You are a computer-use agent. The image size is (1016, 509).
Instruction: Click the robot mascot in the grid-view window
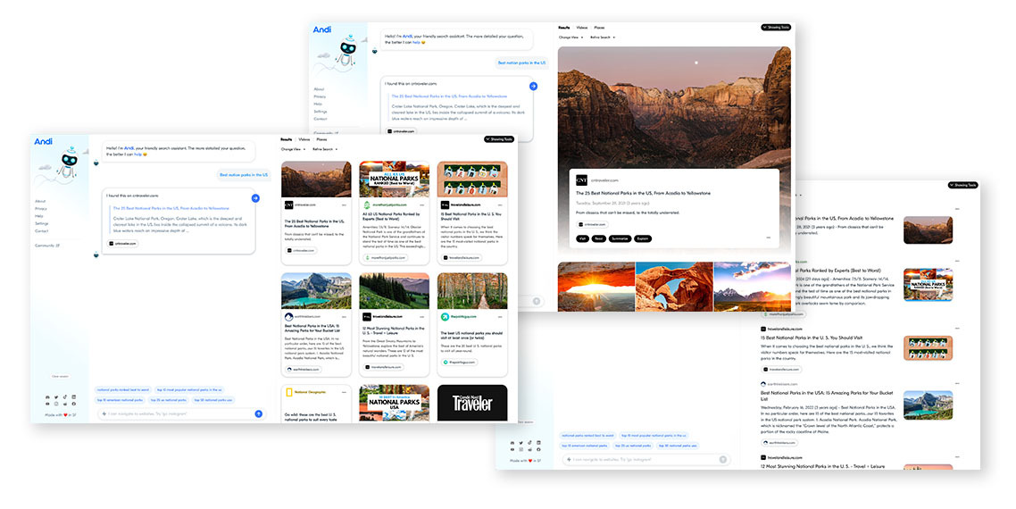tap(68, 163)
